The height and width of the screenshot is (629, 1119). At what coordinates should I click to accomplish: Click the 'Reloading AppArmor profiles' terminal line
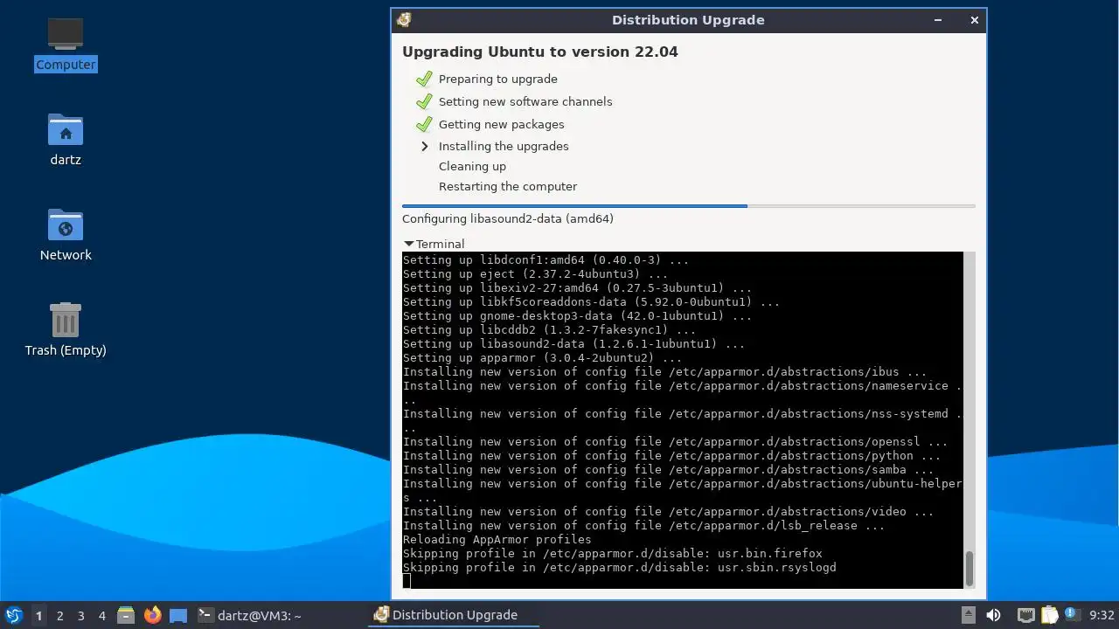[497, 539]
